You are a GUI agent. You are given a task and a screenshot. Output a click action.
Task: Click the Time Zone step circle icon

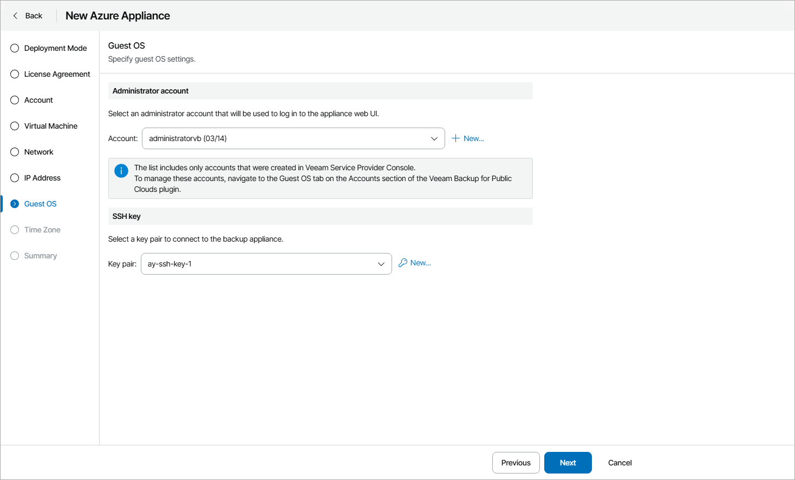click(15, 230)
